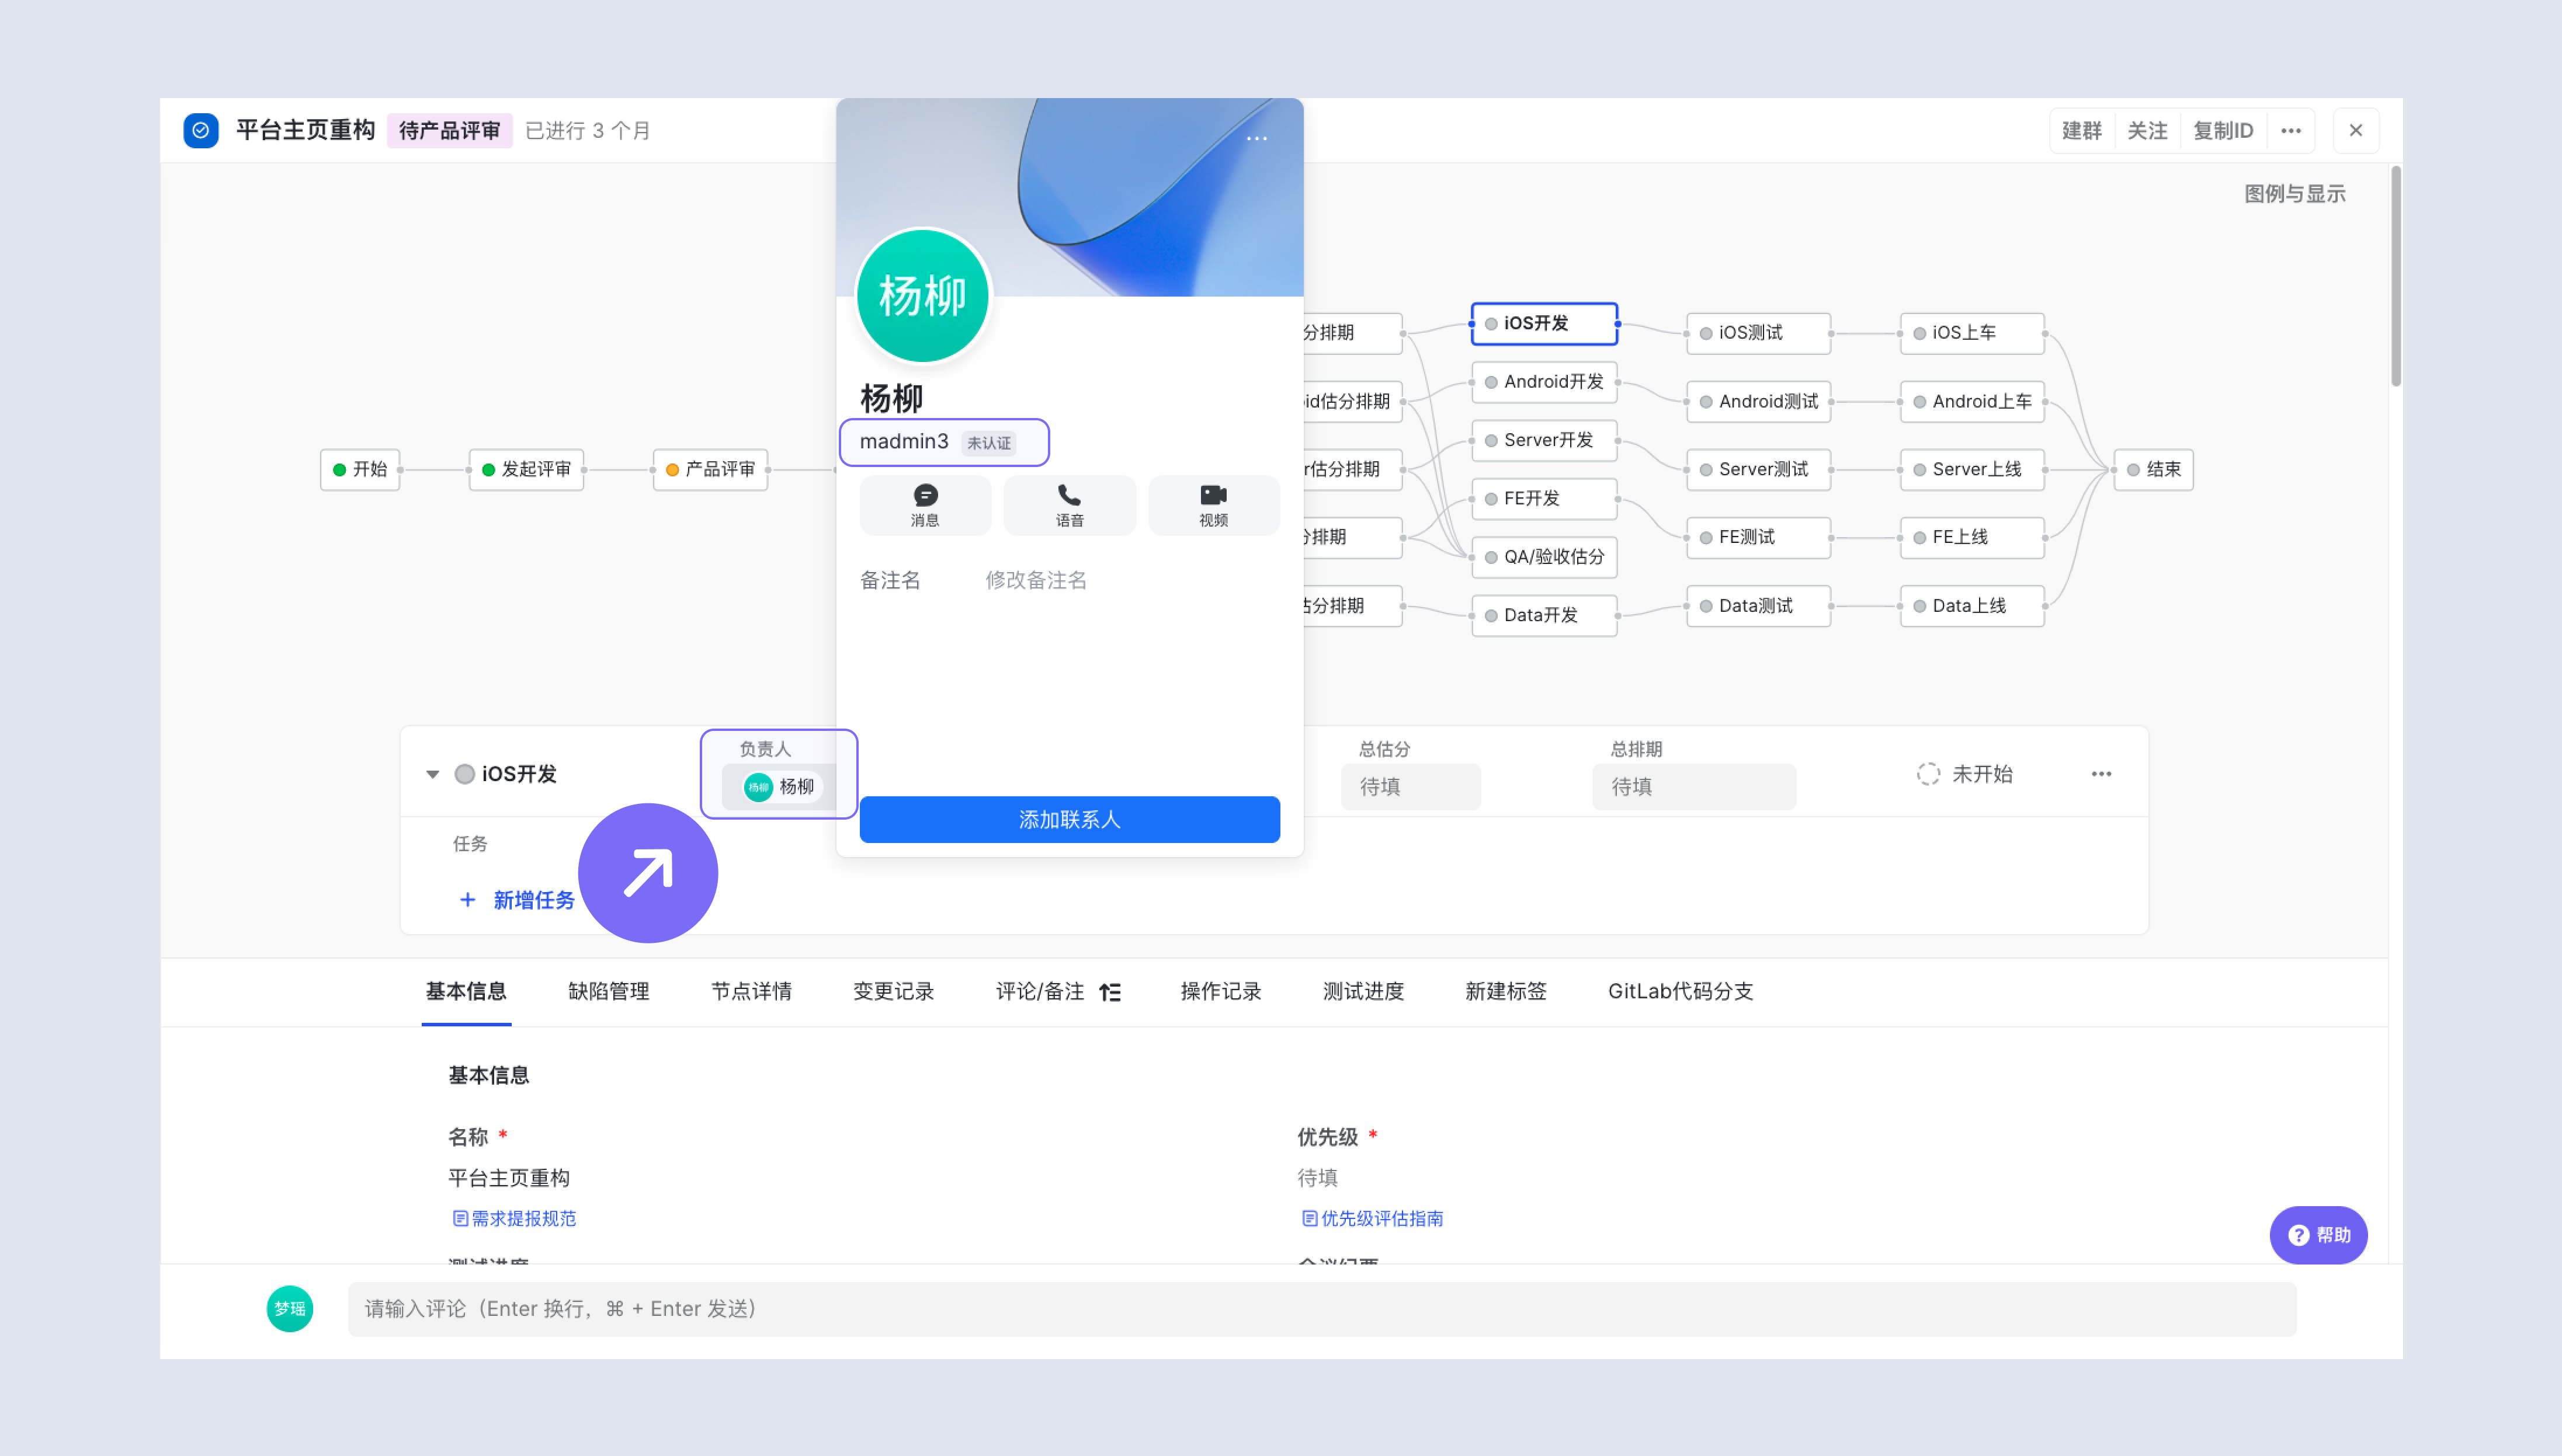Click the comment input box

click(x=1321, y=1309)
